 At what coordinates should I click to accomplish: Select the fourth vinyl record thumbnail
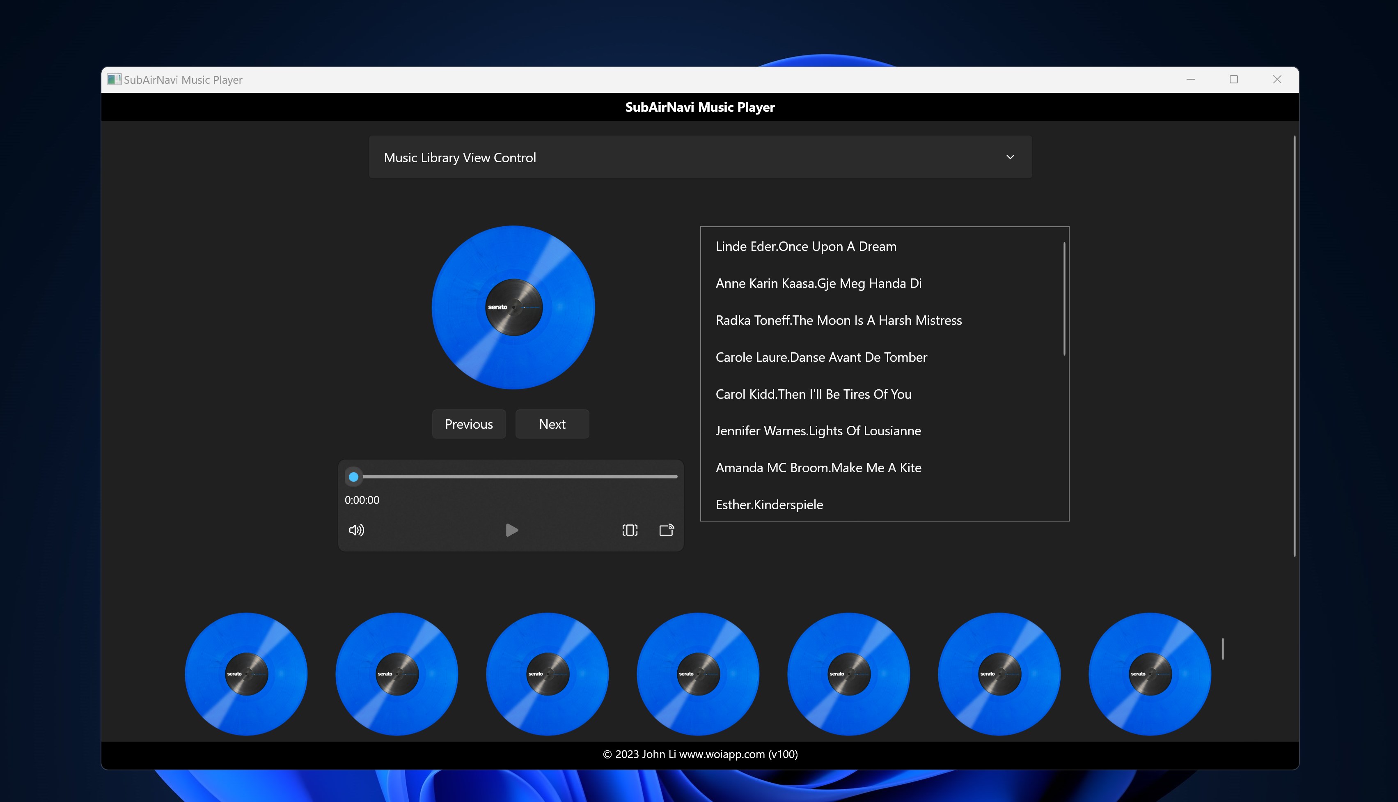(698, 673)
